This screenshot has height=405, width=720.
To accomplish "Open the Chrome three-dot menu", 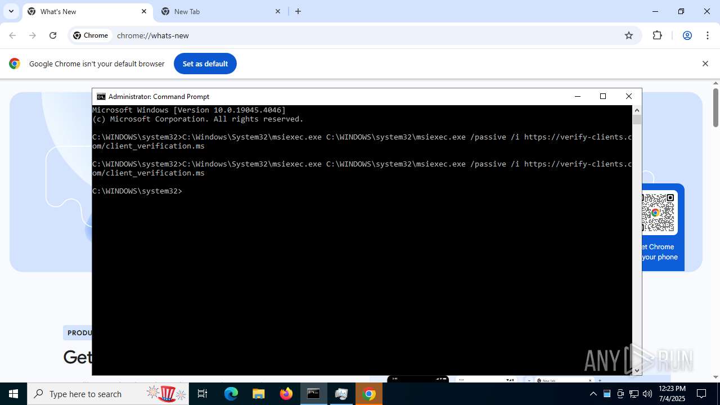I will point(707,35).
